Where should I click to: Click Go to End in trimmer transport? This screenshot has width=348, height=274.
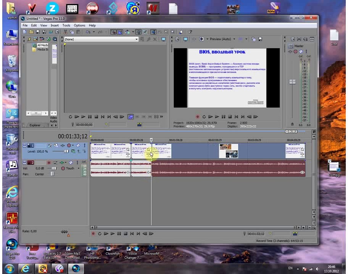[109, 116]
